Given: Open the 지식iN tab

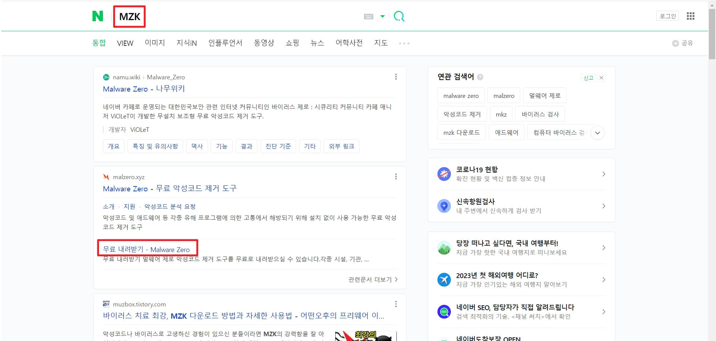Looking at the screenshot, I should [186, 43].
